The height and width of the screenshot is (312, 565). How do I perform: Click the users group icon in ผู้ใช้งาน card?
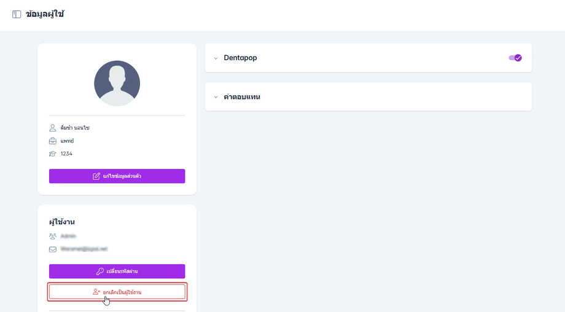coord(53,236)
